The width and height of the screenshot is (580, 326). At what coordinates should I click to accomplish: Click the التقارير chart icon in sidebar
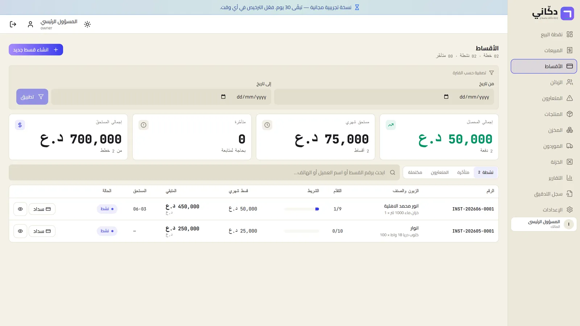pos(569,178)
